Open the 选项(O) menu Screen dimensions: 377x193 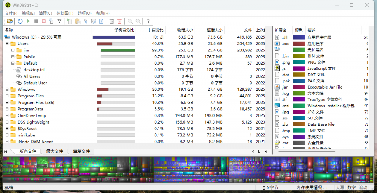coord(84,13)
